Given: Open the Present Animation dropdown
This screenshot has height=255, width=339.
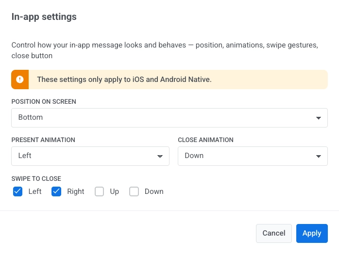Looking at the screenshot, I should (90, 156).
